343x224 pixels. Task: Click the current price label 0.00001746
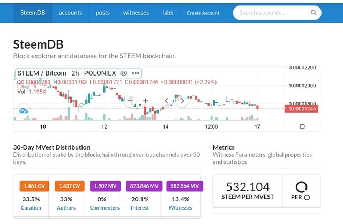point(303,109)
